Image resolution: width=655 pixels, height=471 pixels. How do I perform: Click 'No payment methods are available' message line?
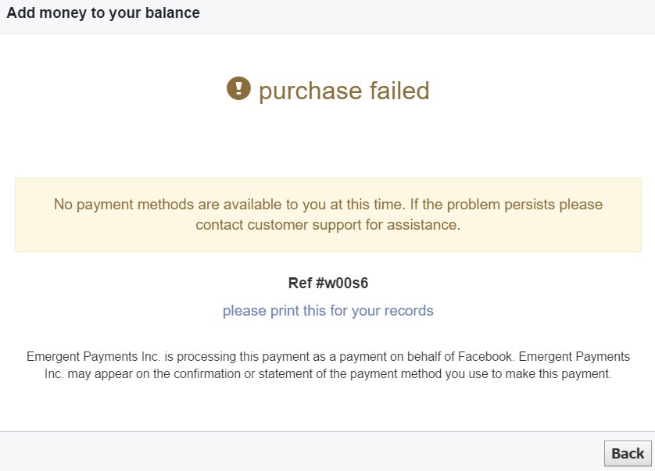(x=327, y=205)
